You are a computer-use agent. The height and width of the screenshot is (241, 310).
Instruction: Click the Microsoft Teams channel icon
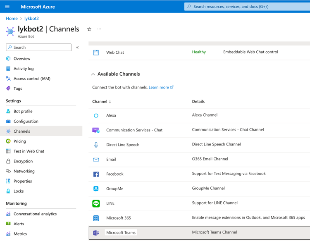[x=96, y=233]
